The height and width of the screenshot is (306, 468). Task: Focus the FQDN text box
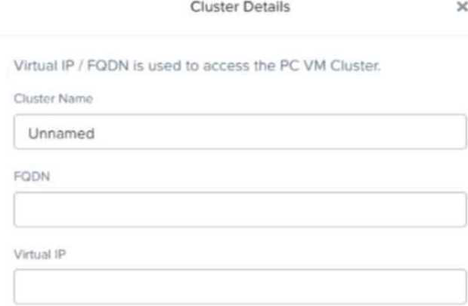[239, 209]
